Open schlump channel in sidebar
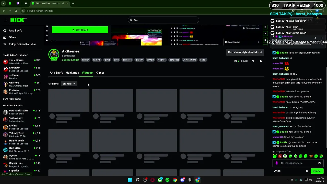The width and height of the screenshot is (327, 184). [22, 77]
